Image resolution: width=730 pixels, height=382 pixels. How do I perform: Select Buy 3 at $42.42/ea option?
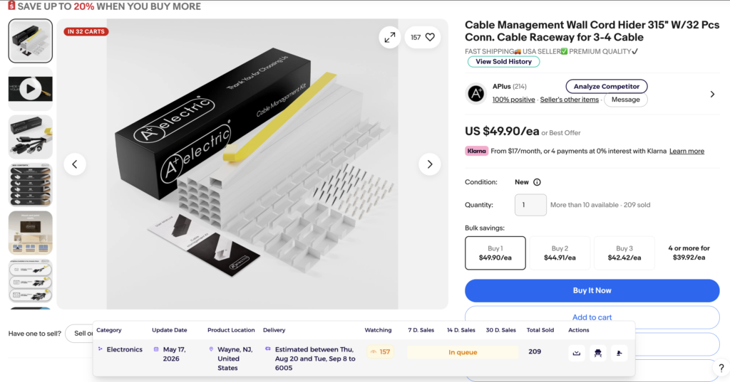coord(624,253)
